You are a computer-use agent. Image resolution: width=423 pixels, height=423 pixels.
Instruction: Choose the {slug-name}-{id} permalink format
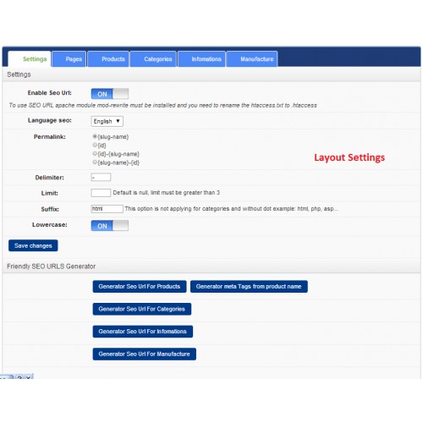(95, 162)
